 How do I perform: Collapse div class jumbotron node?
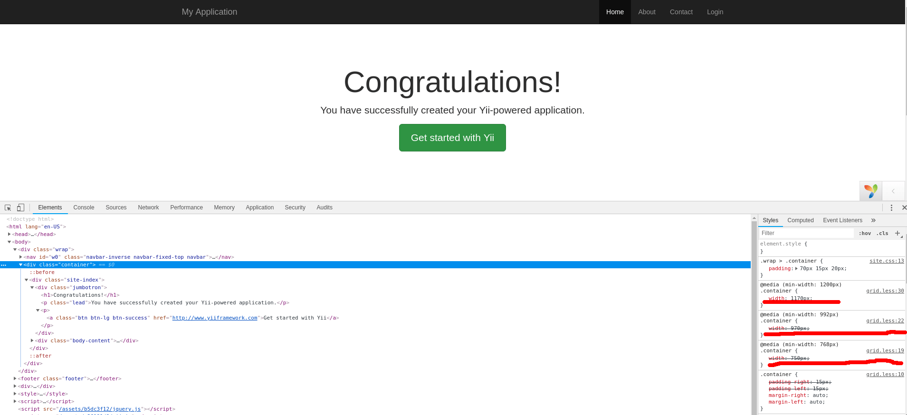tap(32, 287)
